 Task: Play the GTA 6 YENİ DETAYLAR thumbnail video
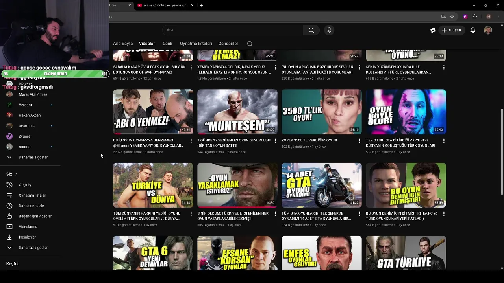point(153,253)
